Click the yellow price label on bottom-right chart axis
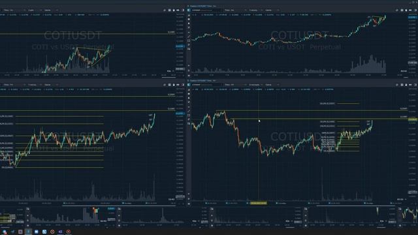 click(413, 119)
